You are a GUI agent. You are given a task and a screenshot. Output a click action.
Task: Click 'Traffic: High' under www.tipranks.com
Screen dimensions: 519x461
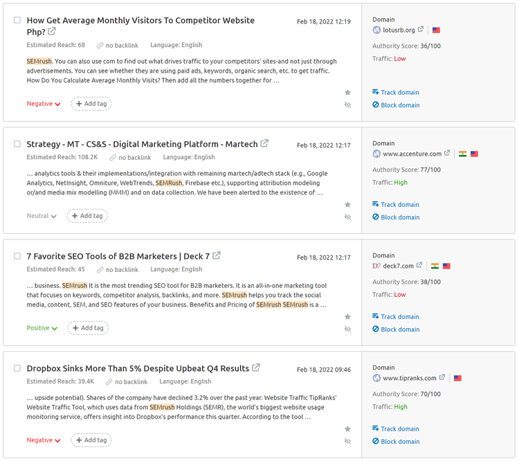click(x=390, y=407)
